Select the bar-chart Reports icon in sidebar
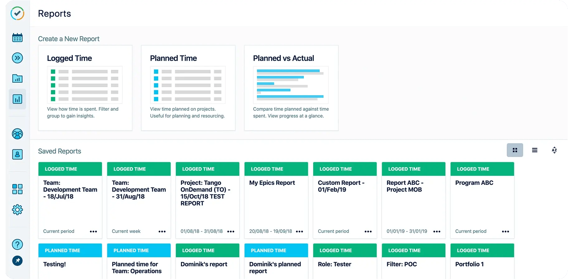 [17, 99]
